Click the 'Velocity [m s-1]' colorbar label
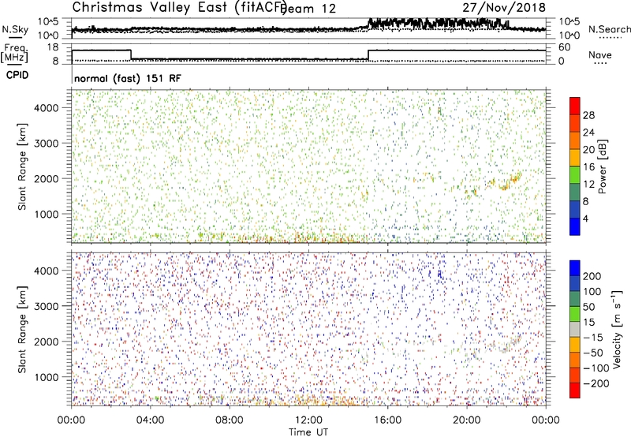Image resolution: width=631 pixels, height=437 pixels. (x=617, y=330)
